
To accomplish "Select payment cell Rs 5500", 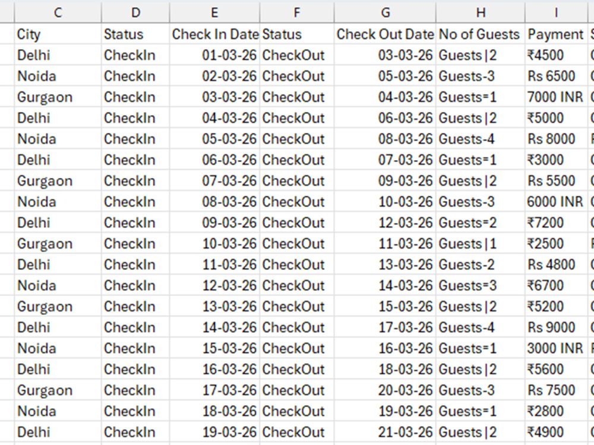I will click(556, 181).
